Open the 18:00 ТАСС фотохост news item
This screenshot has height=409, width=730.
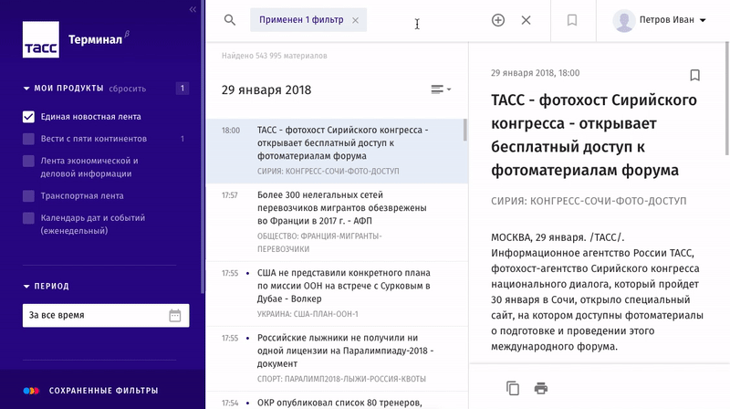[x=337, y=151]
